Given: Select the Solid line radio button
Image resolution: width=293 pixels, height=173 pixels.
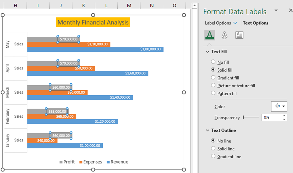Looking at the screenshot, I should [x=213, y=148].
